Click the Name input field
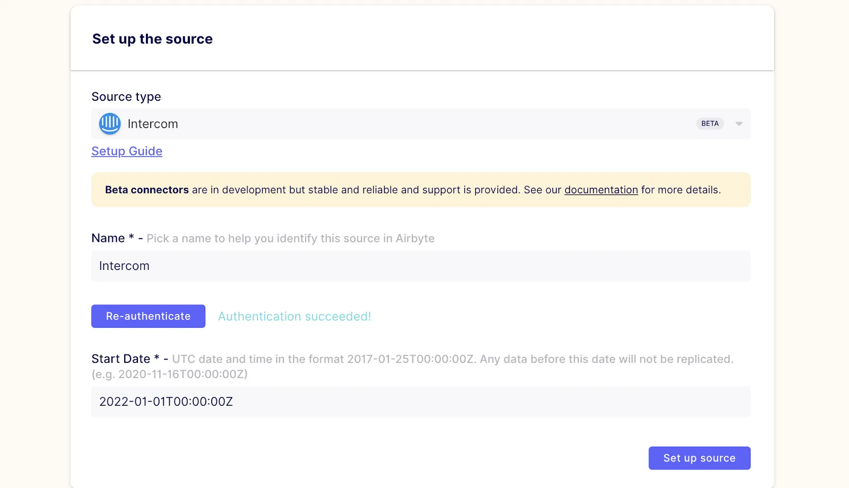The image size is (849, 488). 421,266
